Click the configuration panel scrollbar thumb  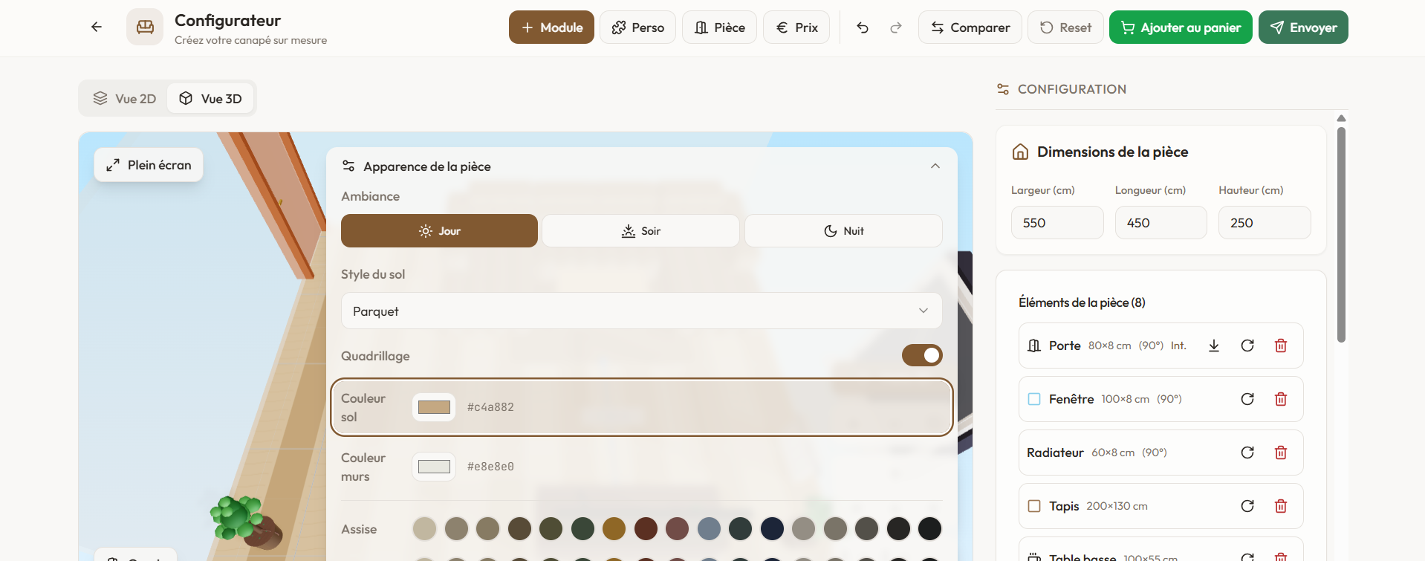coord(1341,234)
